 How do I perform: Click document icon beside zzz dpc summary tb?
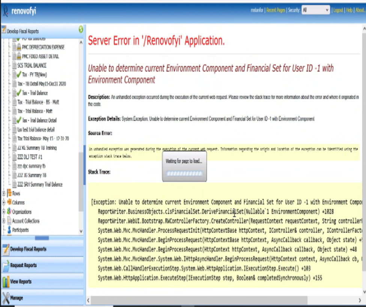(x=15, y=166)
